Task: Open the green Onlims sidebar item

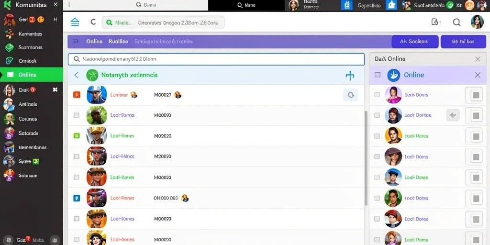Action: coord(31,75)
